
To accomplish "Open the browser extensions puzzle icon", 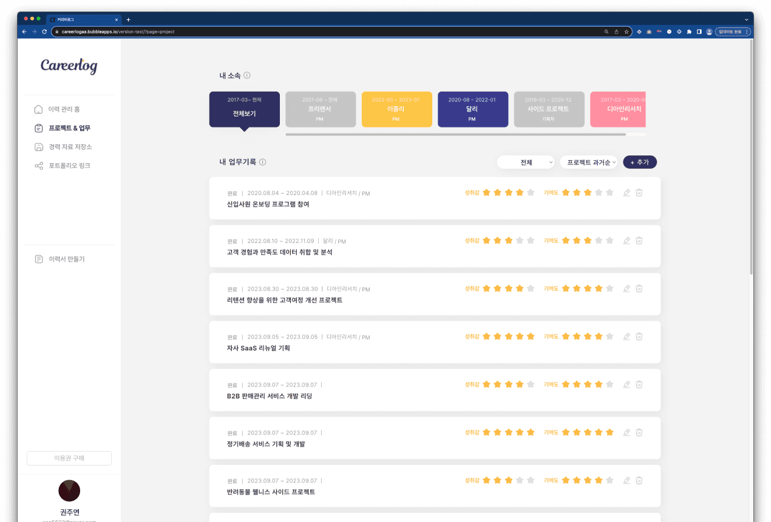I will tap(689, 32).
